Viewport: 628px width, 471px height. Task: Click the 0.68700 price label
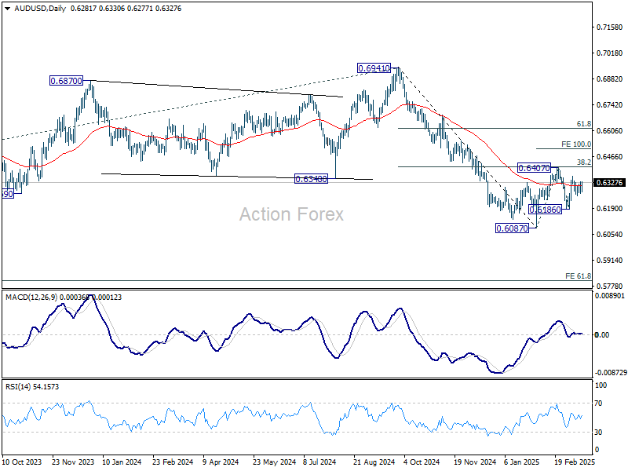66,81
